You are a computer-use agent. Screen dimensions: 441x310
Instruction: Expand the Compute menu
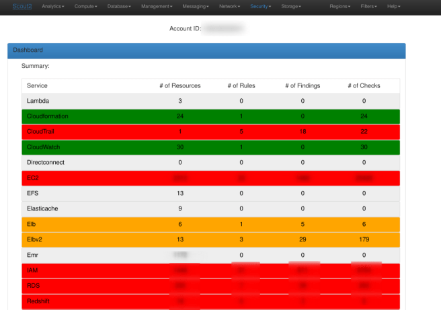[x=85, y=6]
